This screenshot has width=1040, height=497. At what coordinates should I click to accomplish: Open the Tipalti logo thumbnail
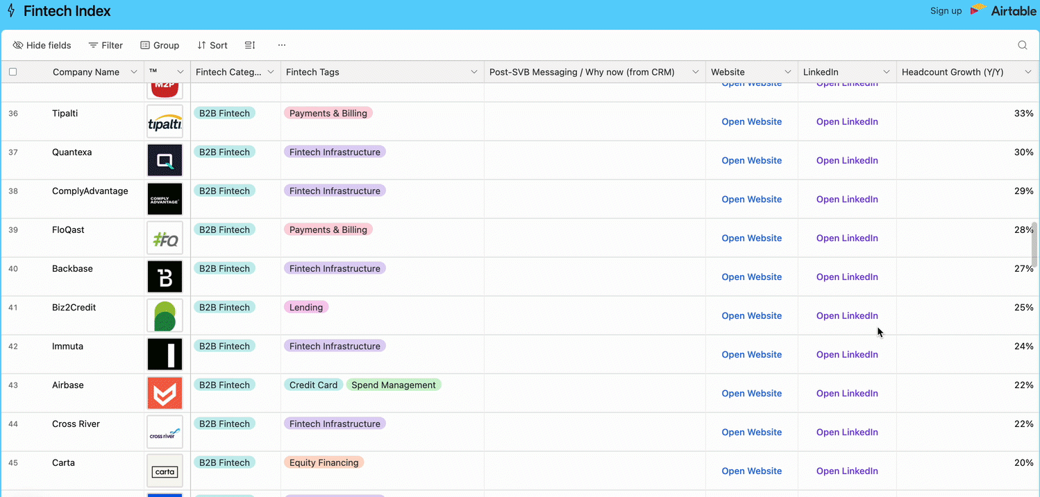point(165,122)
